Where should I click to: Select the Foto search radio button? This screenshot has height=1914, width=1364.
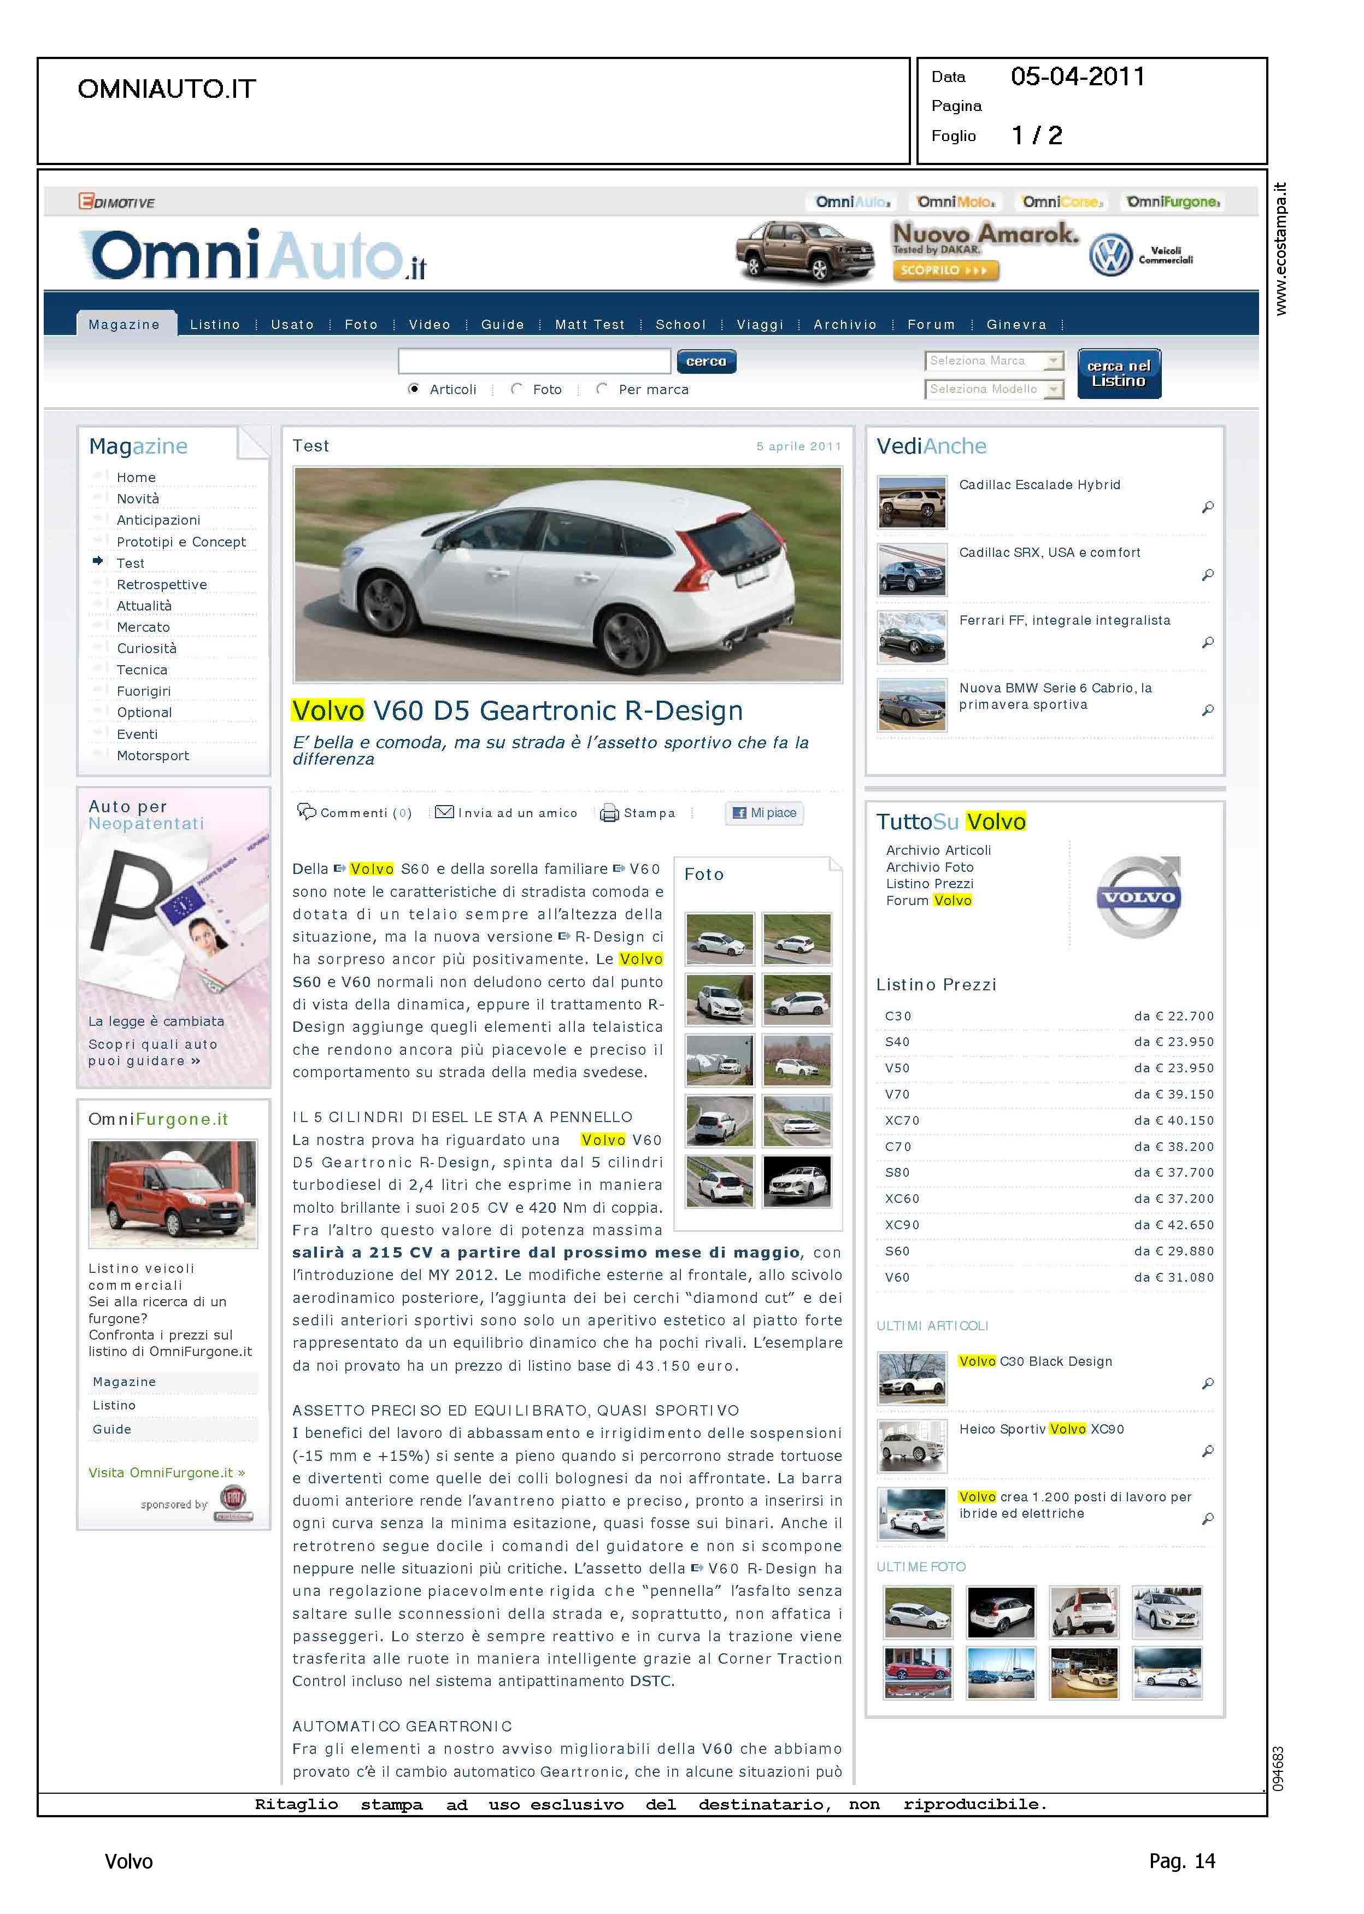516,389
